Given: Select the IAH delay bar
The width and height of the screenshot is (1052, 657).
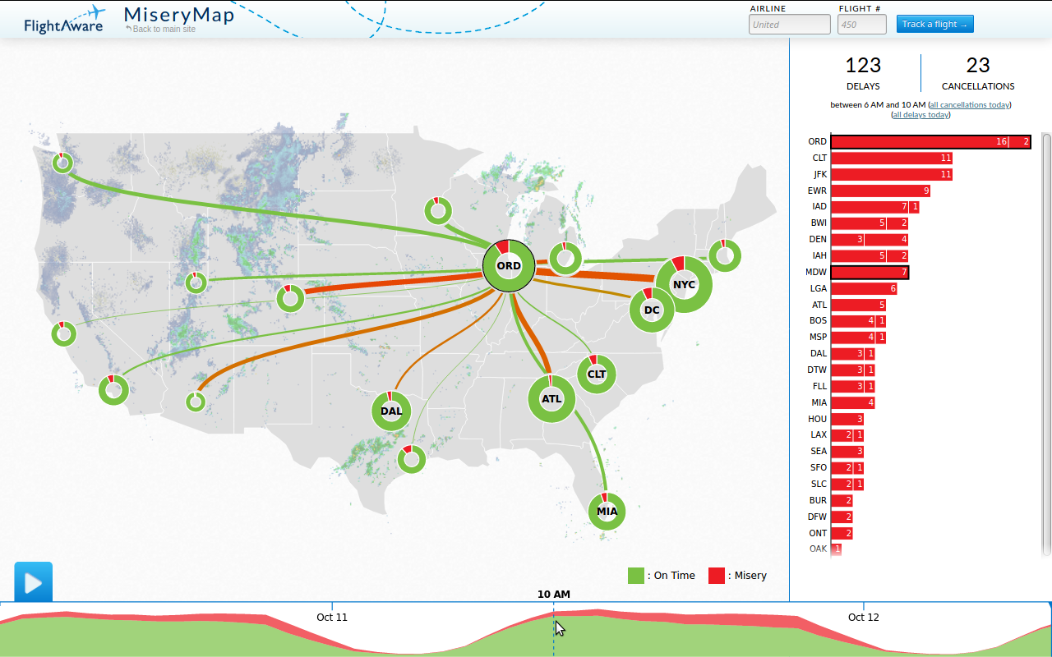Looking at the screenshot, I should [x=870, y=256].
